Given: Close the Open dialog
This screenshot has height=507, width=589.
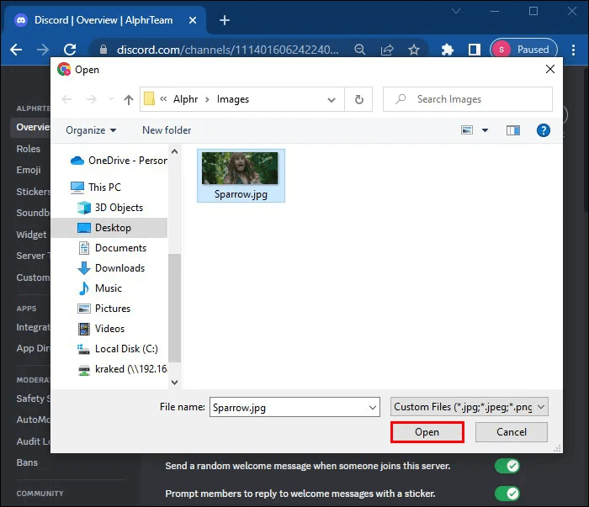Looking at the screenshot, I should 550,69.
